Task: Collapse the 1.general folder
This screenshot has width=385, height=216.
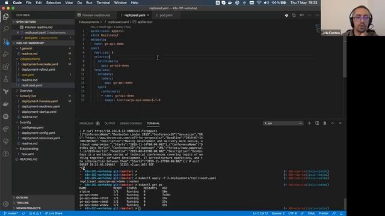Action: coord(26,48)
